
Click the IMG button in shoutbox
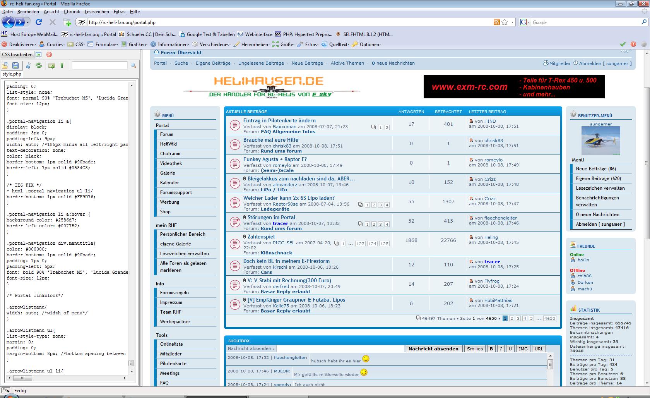[523, 348]
